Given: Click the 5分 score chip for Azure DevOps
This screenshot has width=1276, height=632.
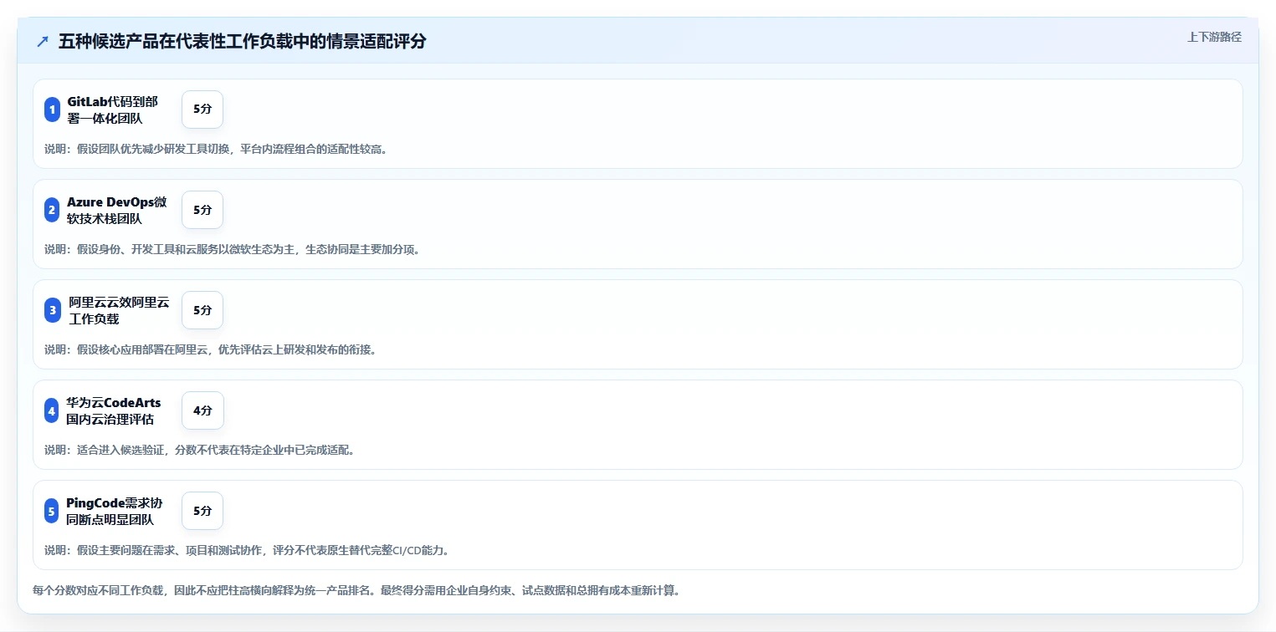Looking at the screenshot, I should 202,210.
